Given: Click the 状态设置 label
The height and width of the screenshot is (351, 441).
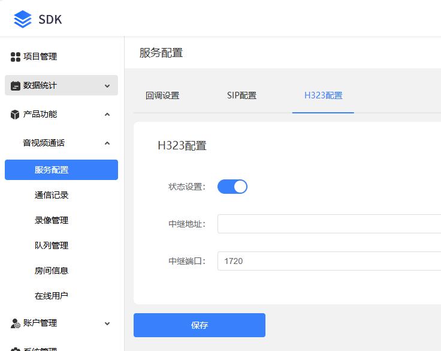Looking at the screenshot, I should click(187, 187).
